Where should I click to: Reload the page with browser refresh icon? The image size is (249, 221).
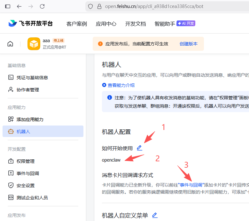[x=42, y=6]
